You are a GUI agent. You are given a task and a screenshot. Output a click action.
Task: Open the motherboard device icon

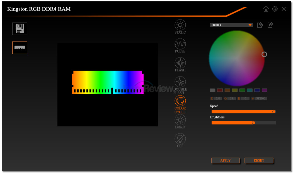[20, 29]
